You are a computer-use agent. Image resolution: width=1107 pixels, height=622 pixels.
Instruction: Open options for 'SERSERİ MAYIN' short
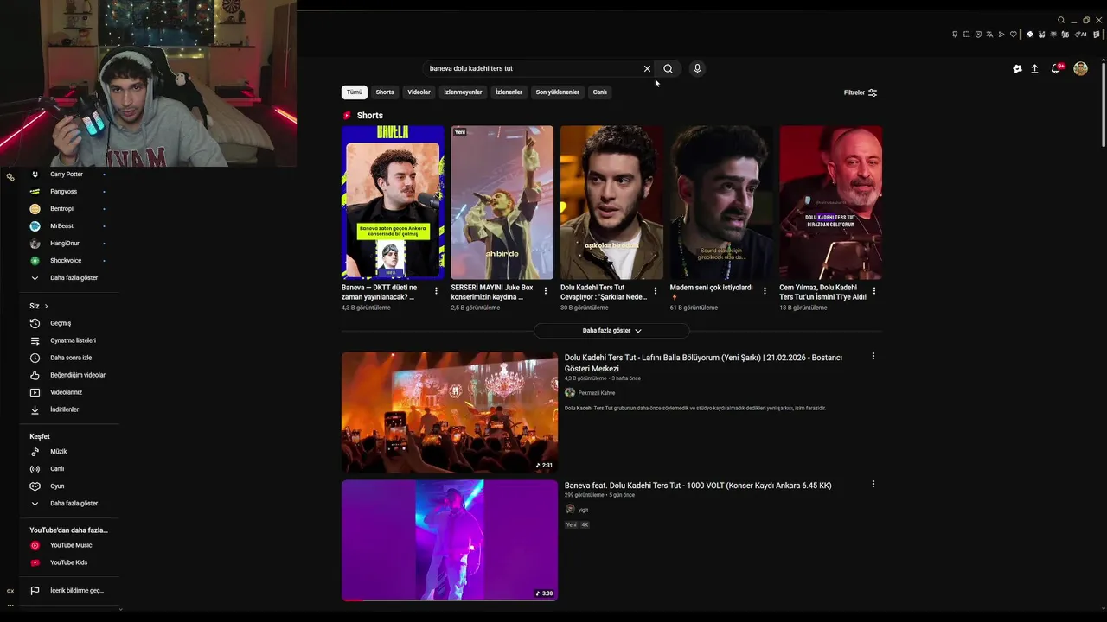click(x=546, y=291)
